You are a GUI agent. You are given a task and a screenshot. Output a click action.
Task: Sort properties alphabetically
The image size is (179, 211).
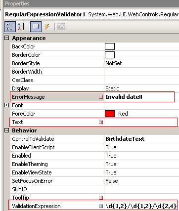[x=21, y=27]
